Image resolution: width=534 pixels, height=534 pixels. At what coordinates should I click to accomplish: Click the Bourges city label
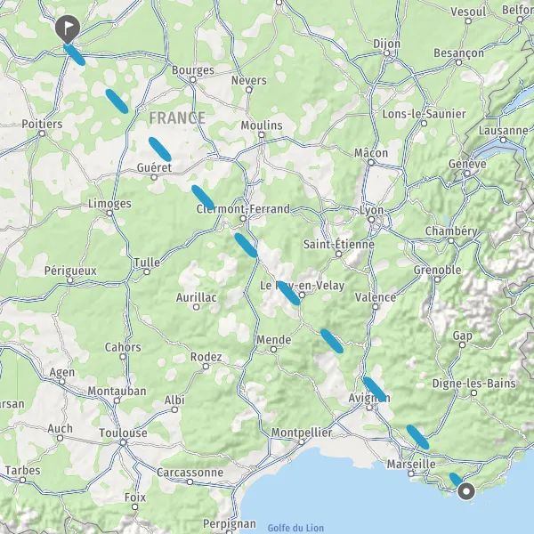pyautogui.click(x=193, y=70)
